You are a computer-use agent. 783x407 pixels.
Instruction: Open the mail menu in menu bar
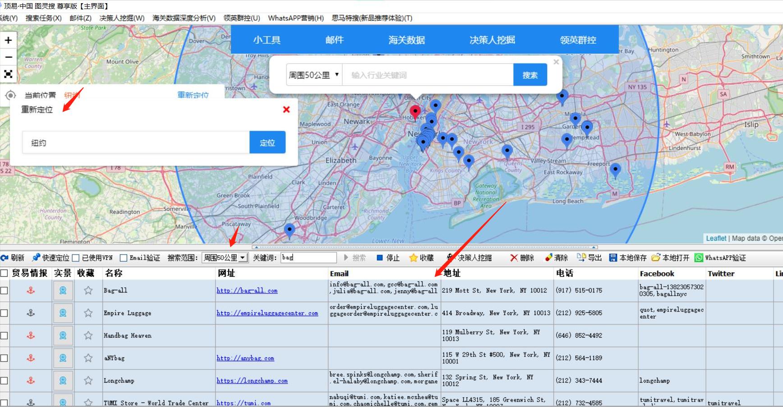click(x=80, y=18)
